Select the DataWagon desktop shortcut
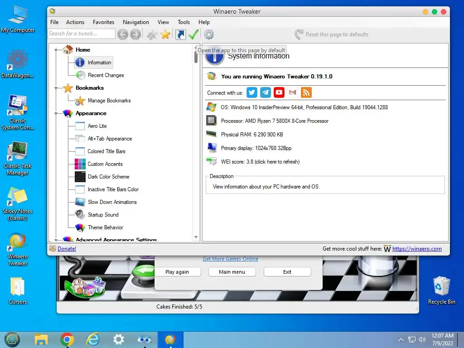Image resolution: width=464 pixels, height=348 pixels. click(x=18, y=63)
